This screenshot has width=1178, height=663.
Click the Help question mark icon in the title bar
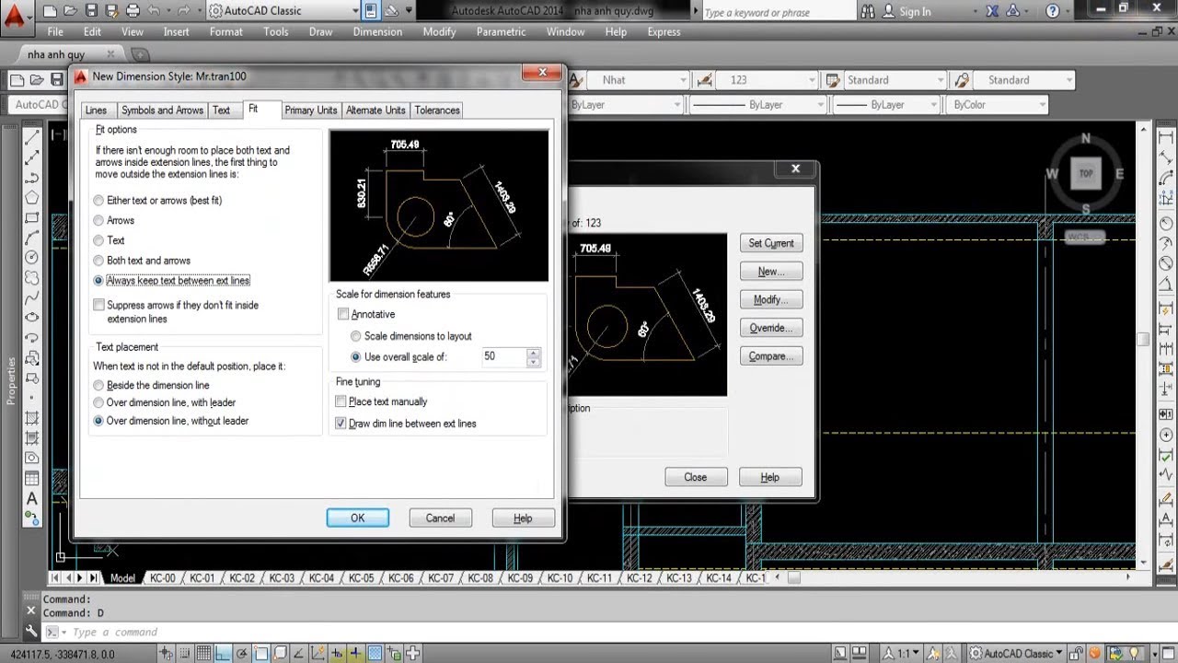point(1053,11)
